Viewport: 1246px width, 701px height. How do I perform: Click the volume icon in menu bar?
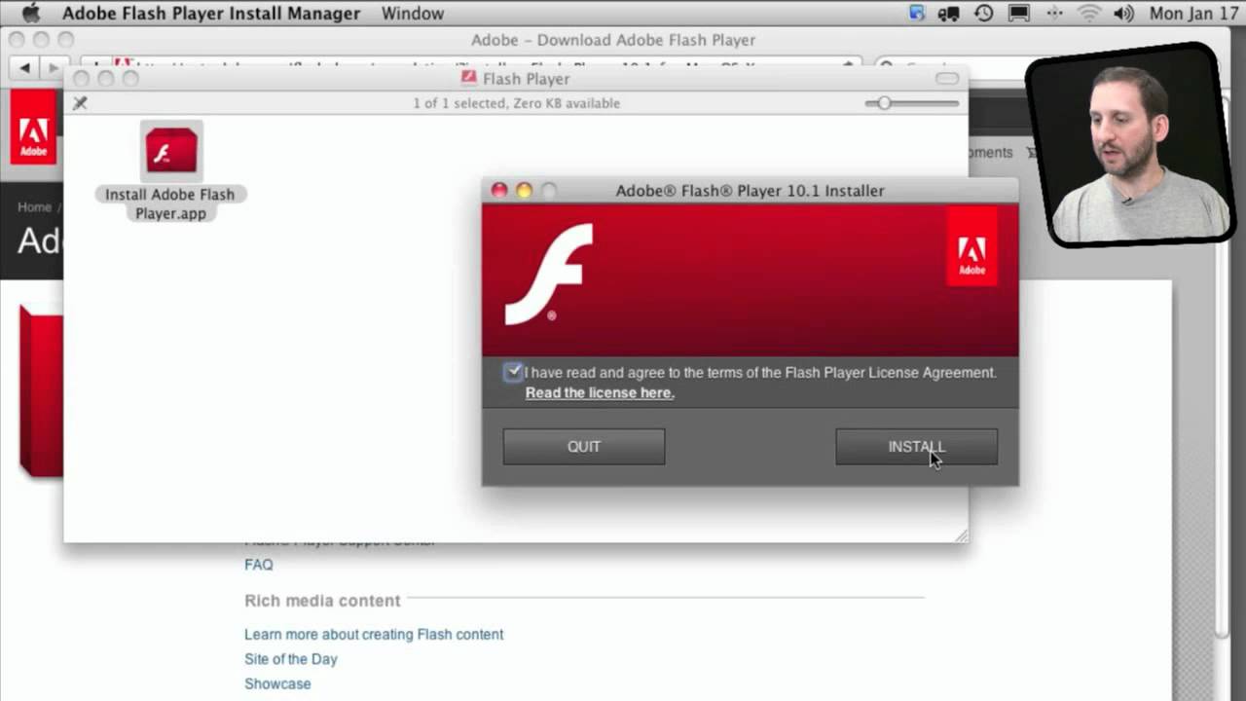(1123, 14)
